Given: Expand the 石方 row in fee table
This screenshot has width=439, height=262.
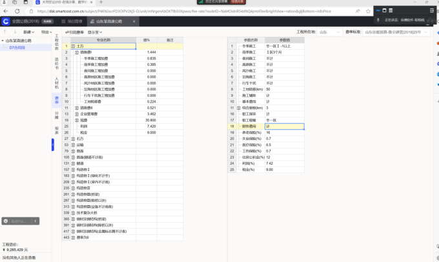Looking at the screenshot, I should click(74, 138).
